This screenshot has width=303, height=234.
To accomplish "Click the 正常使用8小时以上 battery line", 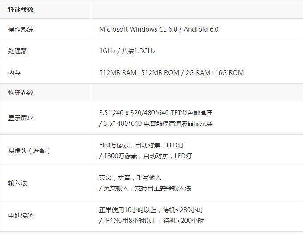I will tap(151, 221).
